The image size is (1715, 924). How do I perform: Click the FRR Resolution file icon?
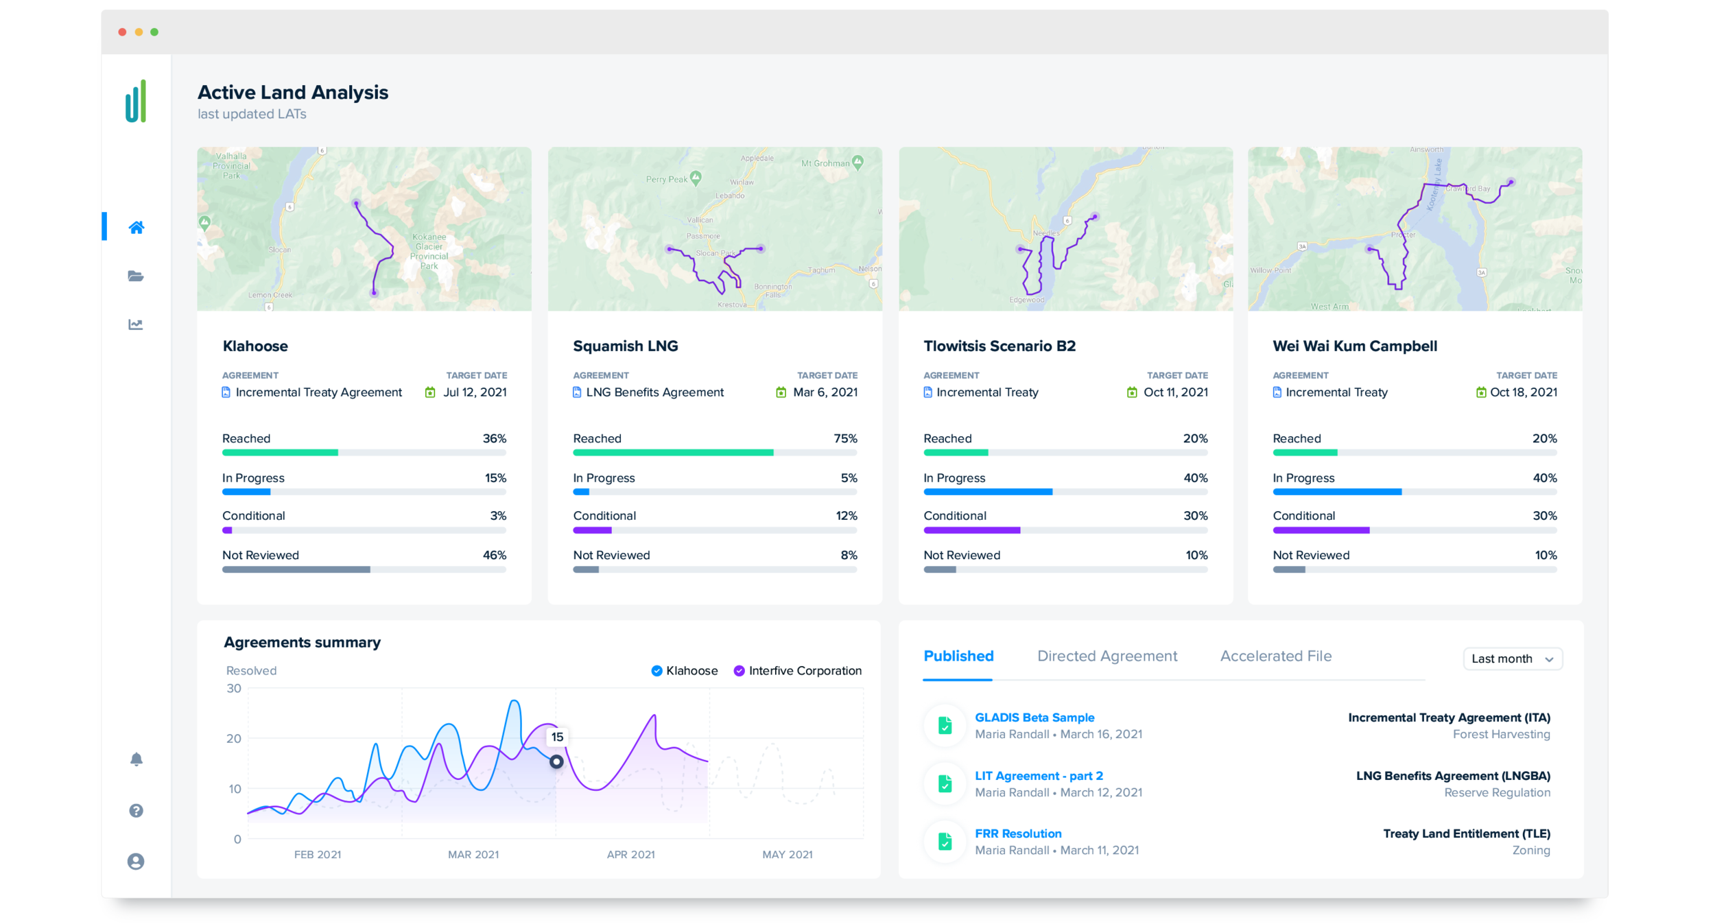[945, 841]
